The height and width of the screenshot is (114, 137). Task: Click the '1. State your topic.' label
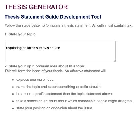click(21, 34)
